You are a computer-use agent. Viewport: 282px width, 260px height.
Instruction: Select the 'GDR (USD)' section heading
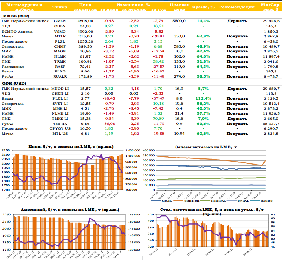(14, 84)
